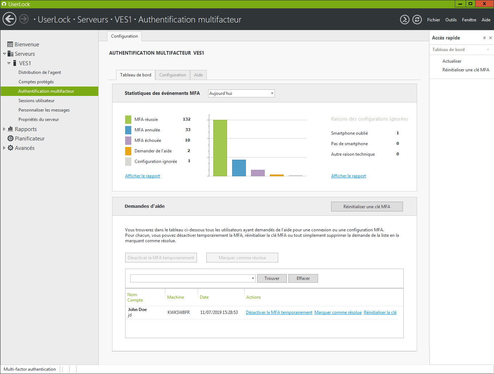Sort by the Machine column header
The width and height of the screenshot is (494, 374).
click(x=176, y=297)
